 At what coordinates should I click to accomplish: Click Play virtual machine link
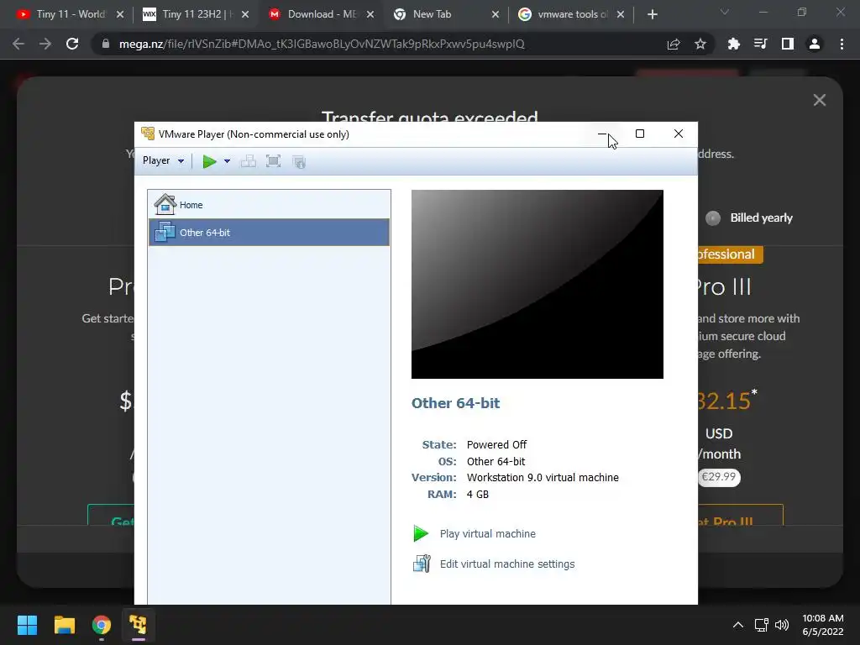(488, 533)
